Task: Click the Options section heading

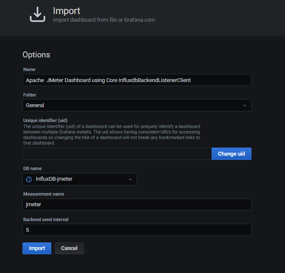Action: pos(36,55)
